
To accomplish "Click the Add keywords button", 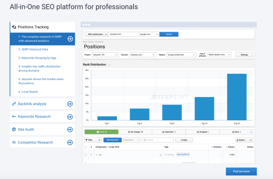I will coord(112,140).
